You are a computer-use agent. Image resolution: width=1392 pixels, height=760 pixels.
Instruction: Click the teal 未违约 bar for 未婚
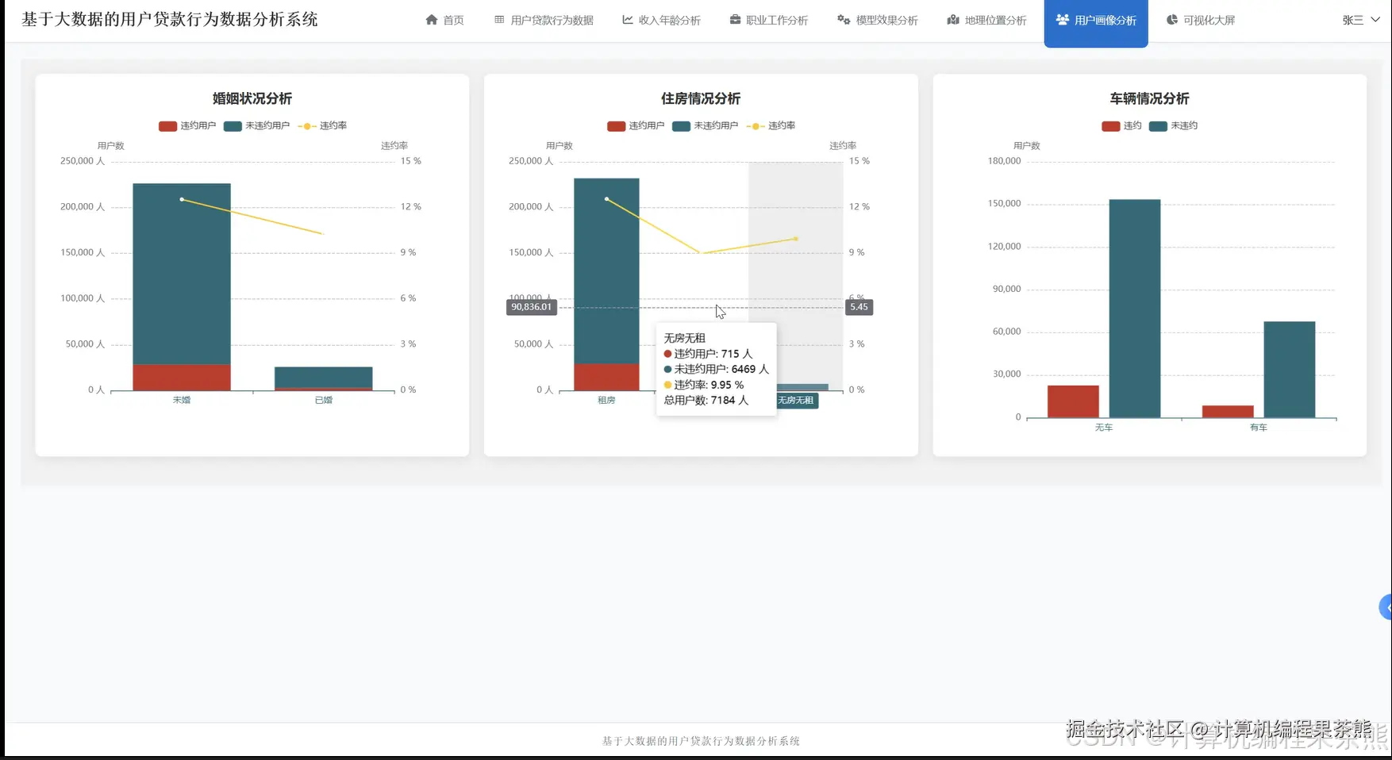pos(182,274)
